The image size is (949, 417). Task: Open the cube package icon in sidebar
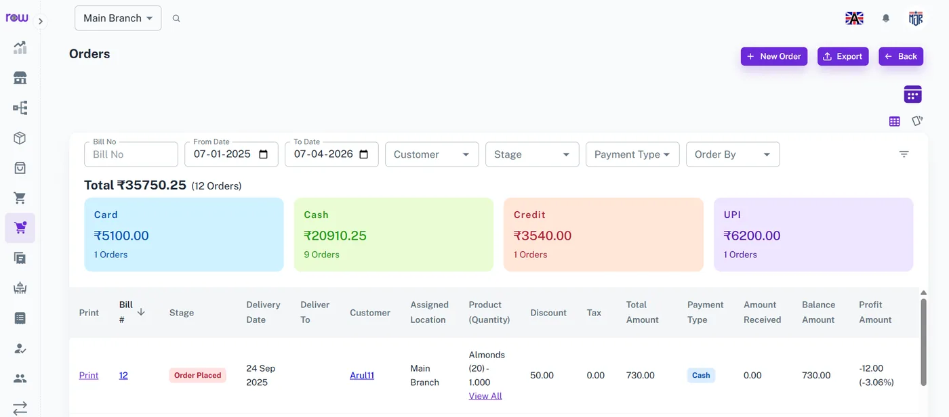pyautogui.click(x=20, y=138)
